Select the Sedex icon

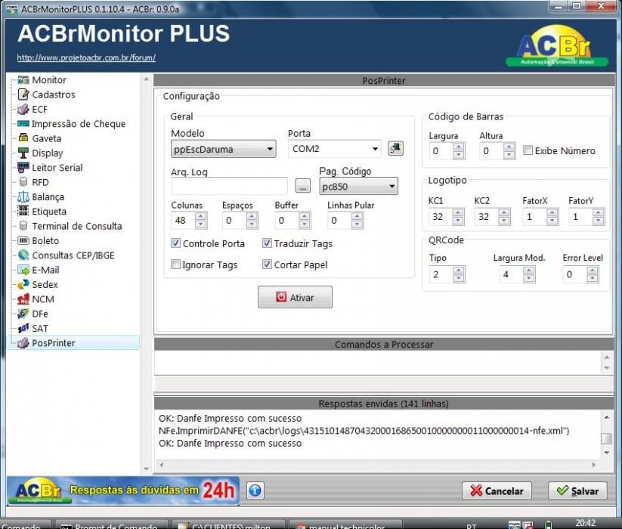pyautogui.click(x=23, y=284)
